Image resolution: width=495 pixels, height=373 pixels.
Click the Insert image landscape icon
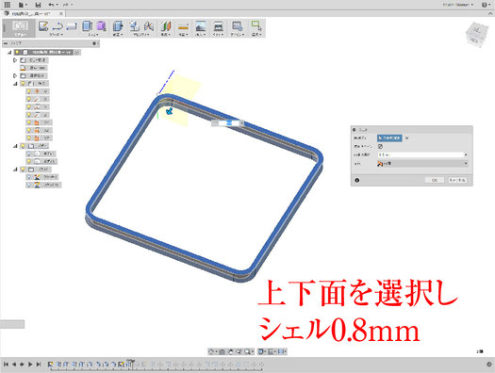[x=201, y=26]
